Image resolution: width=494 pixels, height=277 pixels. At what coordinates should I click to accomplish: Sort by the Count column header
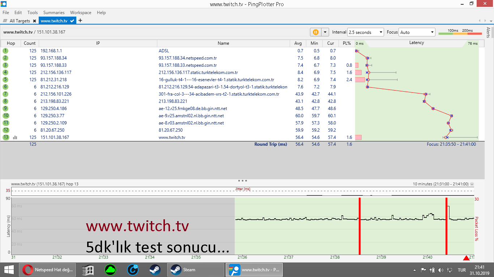(x=30, y=43)
